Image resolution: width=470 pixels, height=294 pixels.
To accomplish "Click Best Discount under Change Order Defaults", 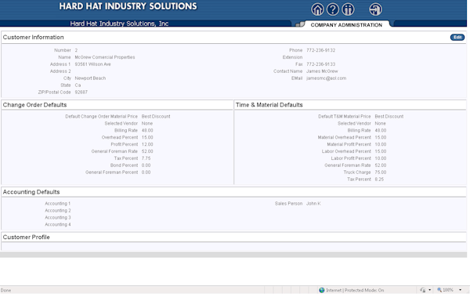I will coord(156,116).
